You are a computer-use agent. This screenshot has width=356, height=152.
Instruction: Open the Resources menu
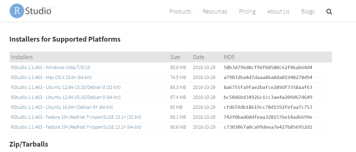coord(215,12)
